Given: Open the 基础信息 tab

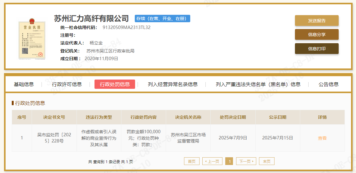Looking at the screenshot, I should click(24, 84).
